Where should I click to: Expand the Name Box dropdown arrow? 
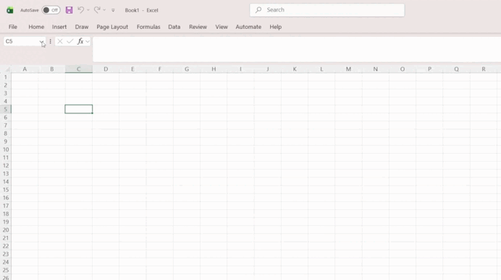(x=42, y=41)
